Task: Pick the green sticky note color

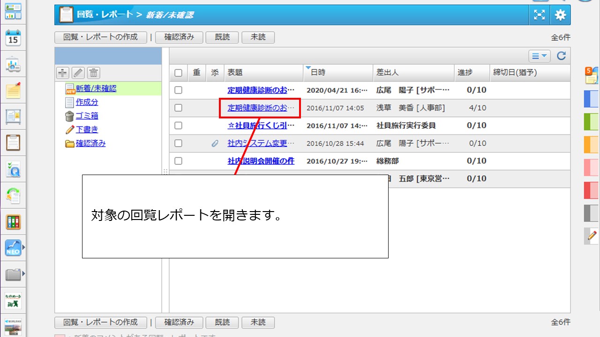Action: 592,122
